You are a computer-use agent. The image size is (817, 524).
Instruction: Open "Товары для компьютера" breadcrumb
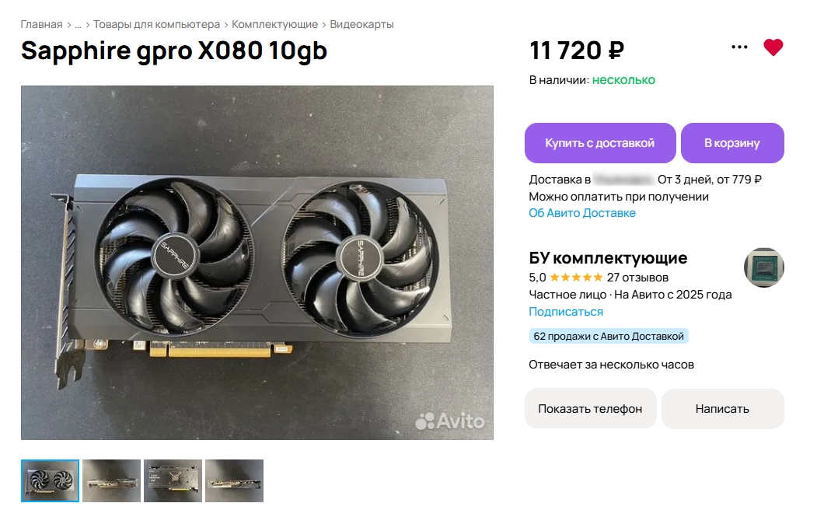(x=156, y=24)
